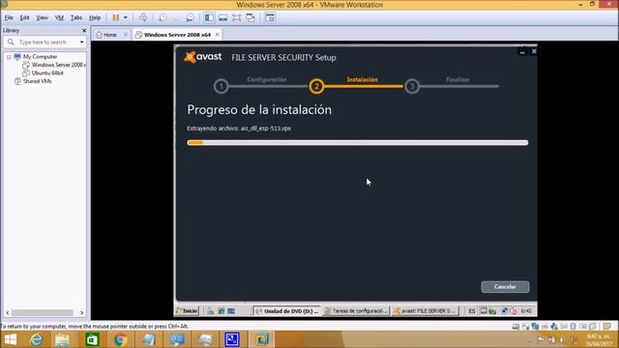
Task: Click the guest tray clock showing 6:42
Action: [526, 311]
